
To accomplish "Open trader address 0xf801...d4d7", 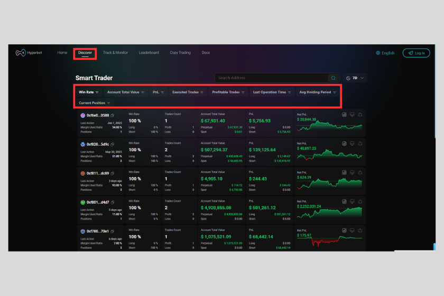I will pyautogui.click(x=98, y=202).
